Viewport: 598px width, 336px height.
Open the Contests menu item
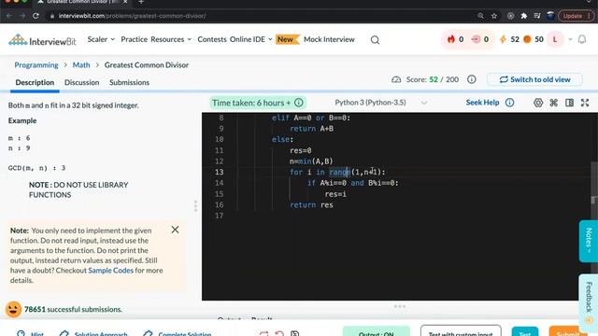[x=212, y=39]
